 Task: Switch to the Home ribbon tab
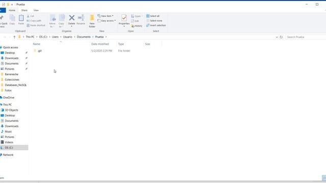tap(12, 10)
